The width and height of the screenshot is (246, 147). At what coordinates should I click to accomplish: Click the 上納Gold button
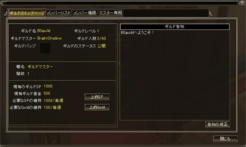tap(97, 107)
